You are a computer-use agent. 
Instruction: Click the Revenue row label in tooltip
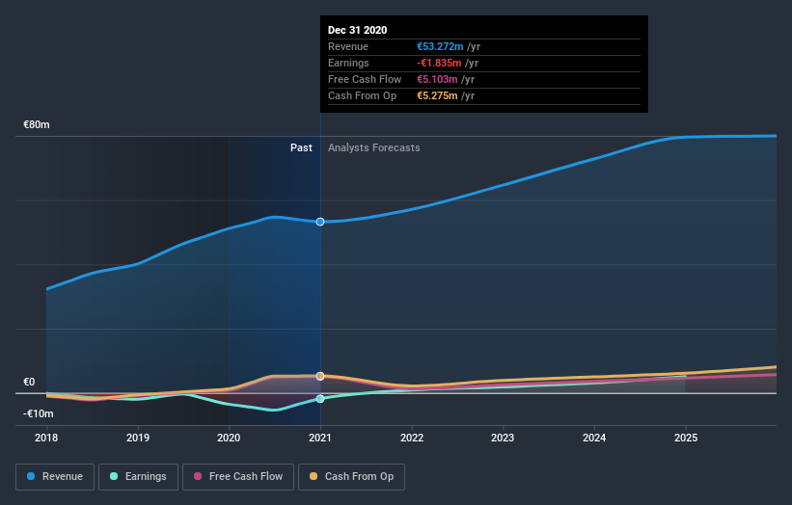click(x=348, y=46)
